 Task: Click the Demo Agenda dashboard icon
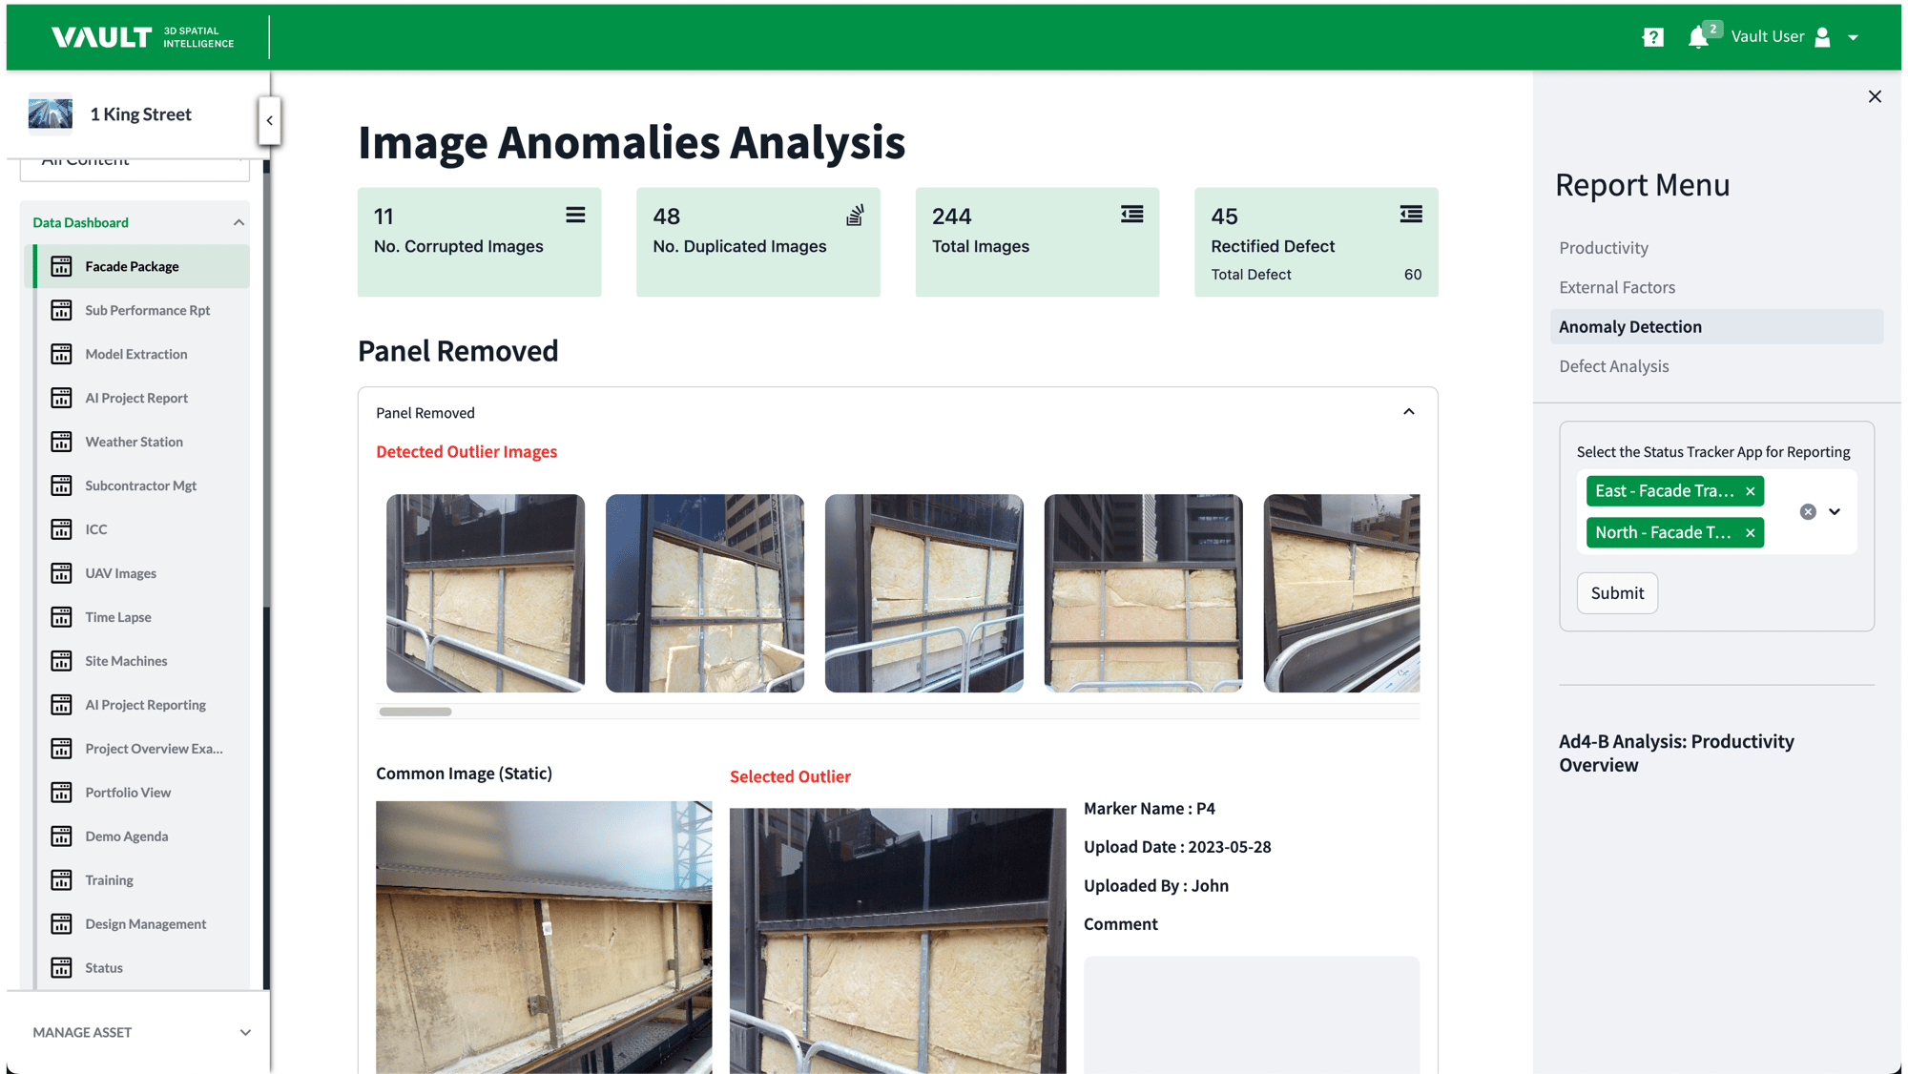(61, 836)
